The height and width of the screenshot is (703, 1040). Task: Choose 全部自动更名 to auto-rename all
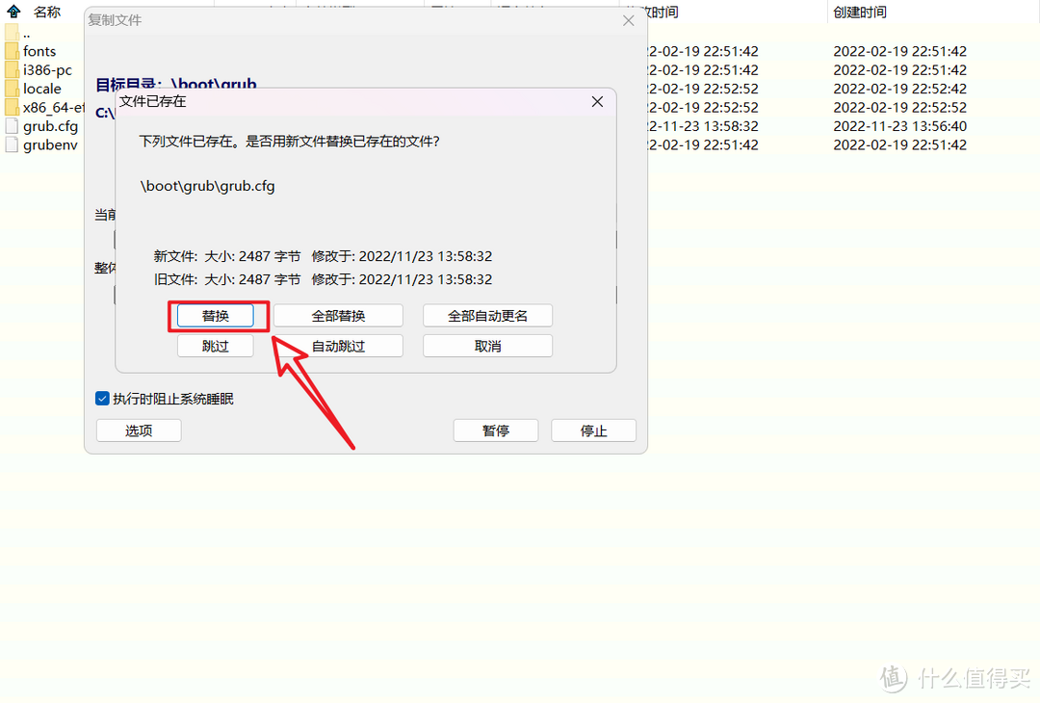(x=487, y=315)
